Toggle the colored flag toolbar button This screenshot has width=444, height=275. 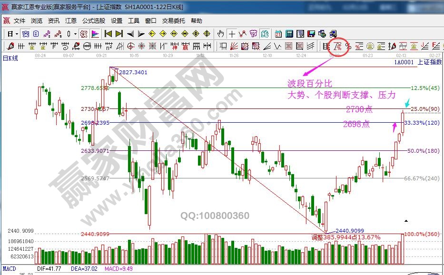coord(95,34)
